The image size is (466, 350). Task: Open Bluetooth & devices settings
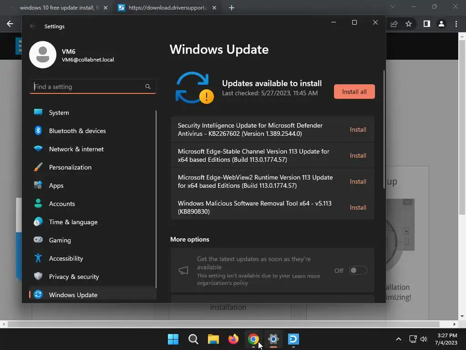[93, 131]
